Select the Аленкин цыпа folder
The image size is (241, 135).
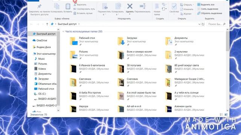point(185,108)
